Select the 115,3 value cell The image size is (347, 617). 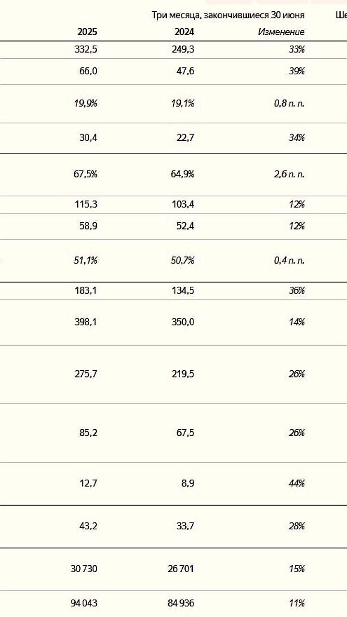pyautogui.click(x=87, y=204)
